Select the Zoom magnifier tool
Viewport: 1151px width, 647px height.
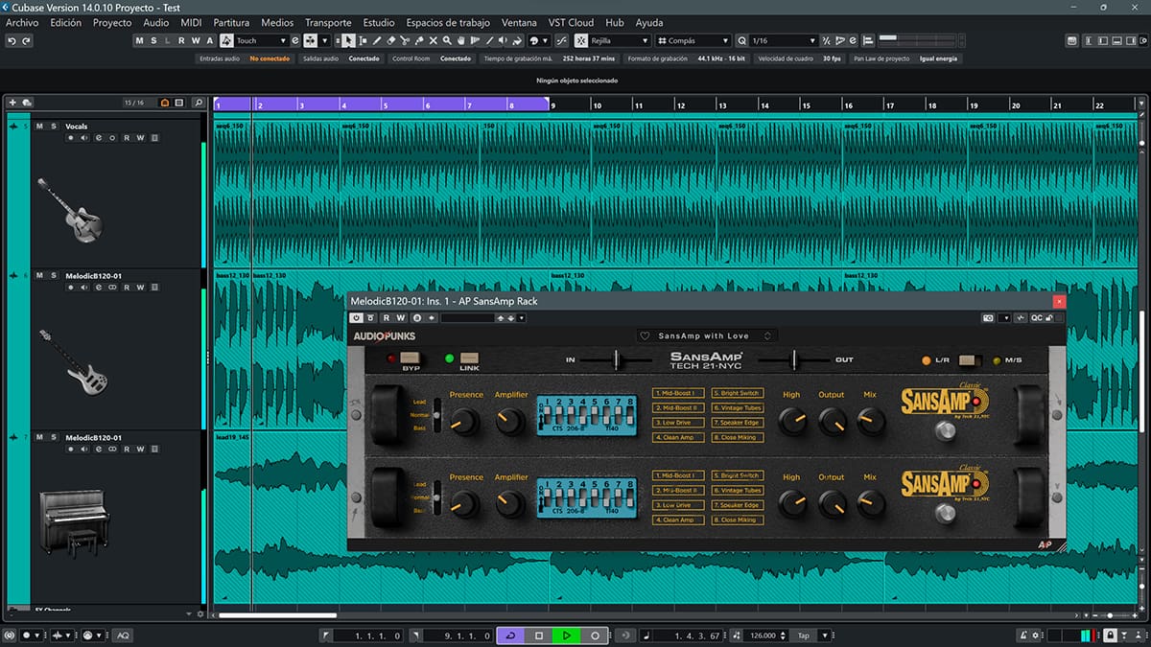point(447,40)
